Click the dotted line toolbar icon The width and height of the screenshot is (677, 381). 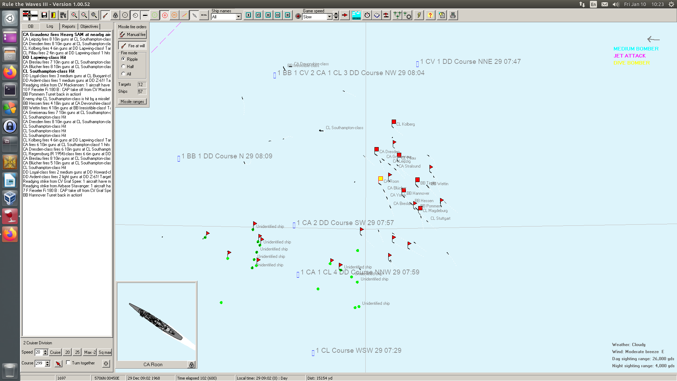[x=204, y=15]
